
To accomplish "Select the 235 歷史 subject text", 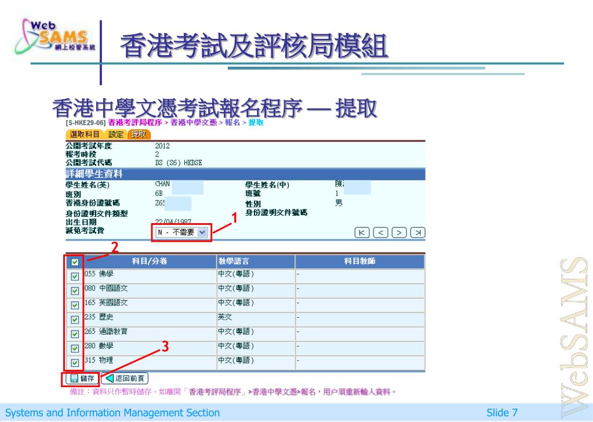I will pos(99,317).
